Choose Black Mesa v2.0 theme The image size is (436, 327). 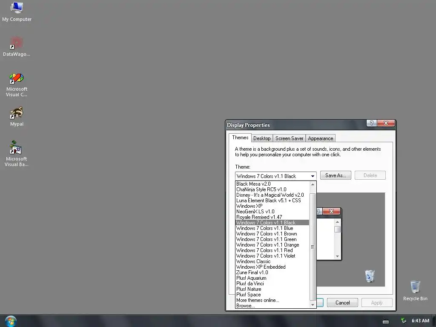(272, 184)
